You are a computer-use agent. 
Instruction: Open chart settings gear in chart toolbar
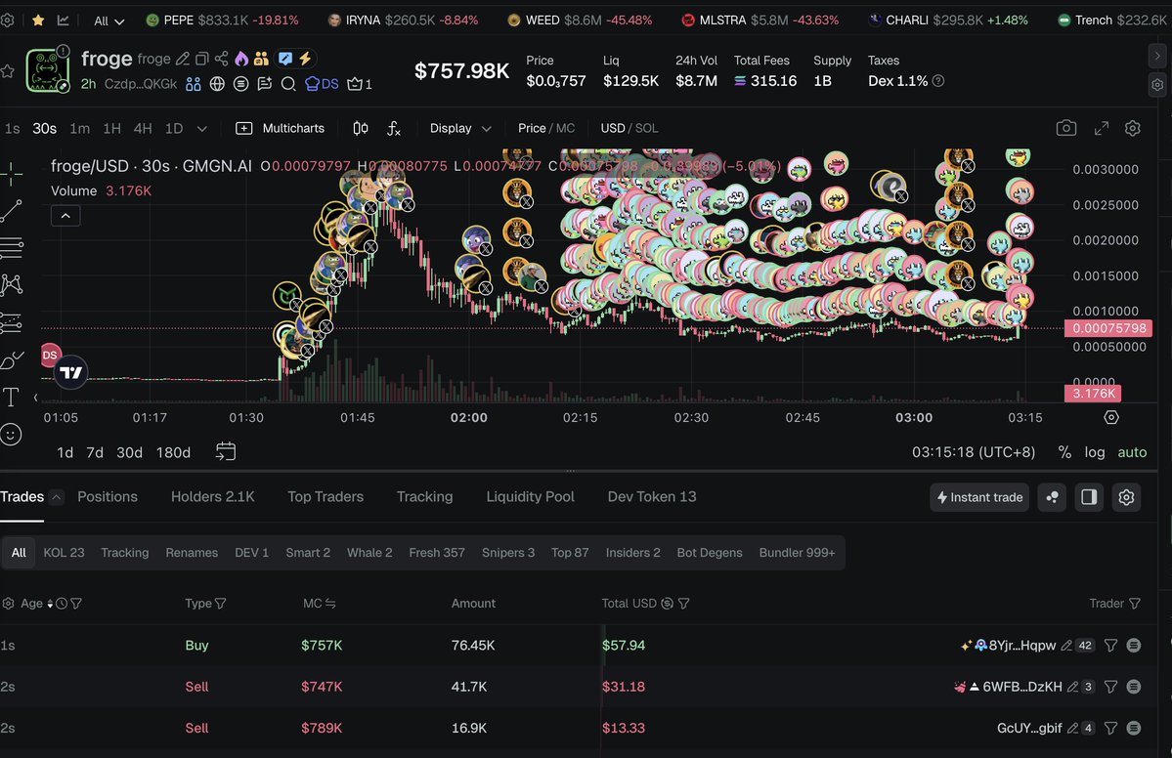point(1132,128)
